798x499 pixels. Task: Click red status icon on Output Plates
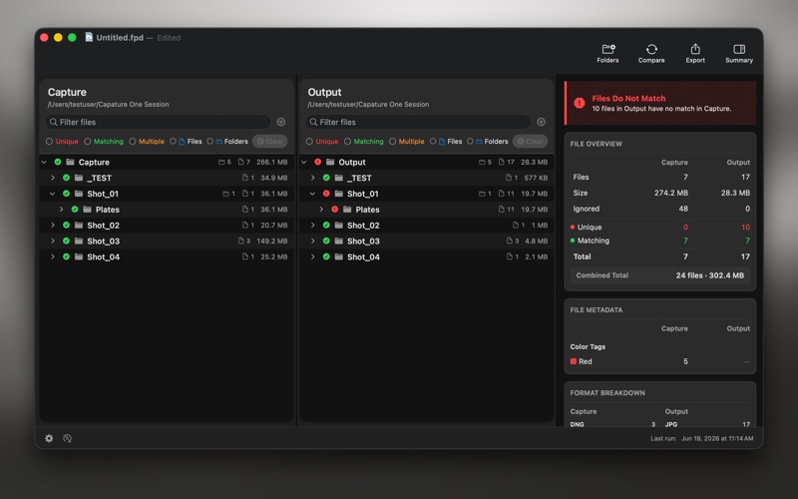(x=335, y=210)
